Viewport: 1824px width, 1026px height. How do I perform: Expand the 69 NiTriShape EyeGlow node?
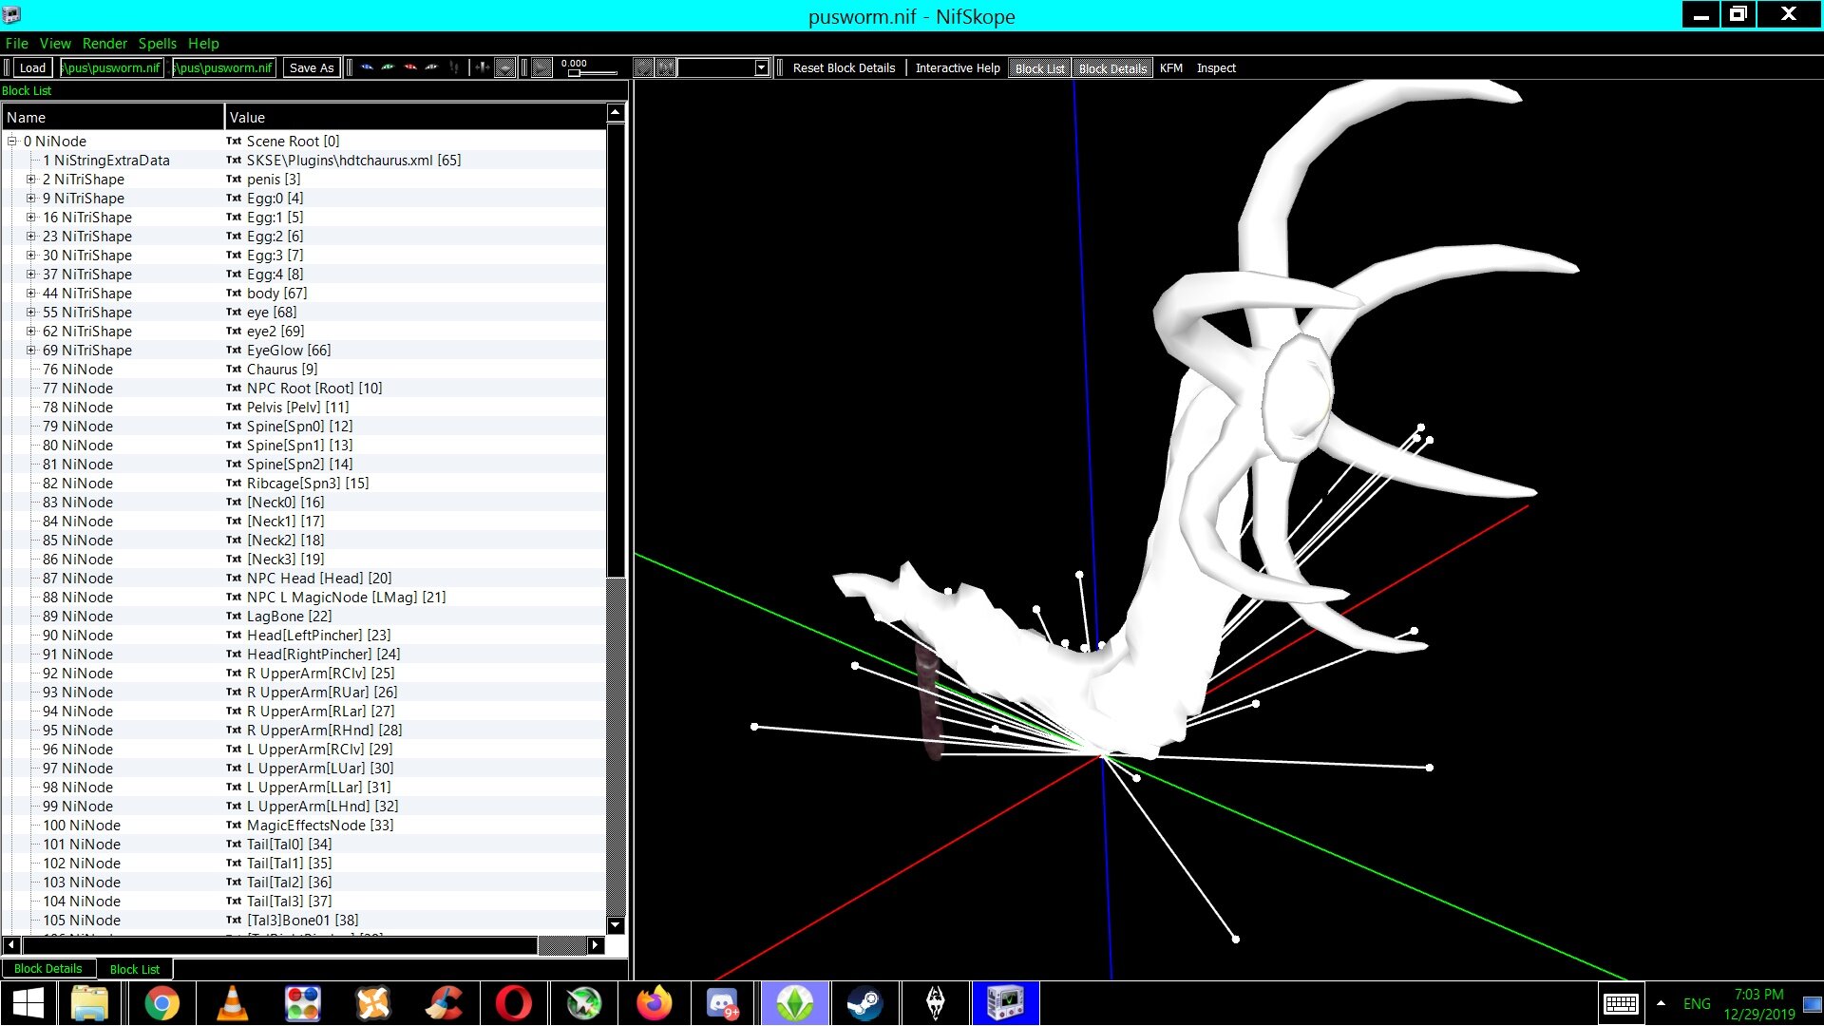31,351
